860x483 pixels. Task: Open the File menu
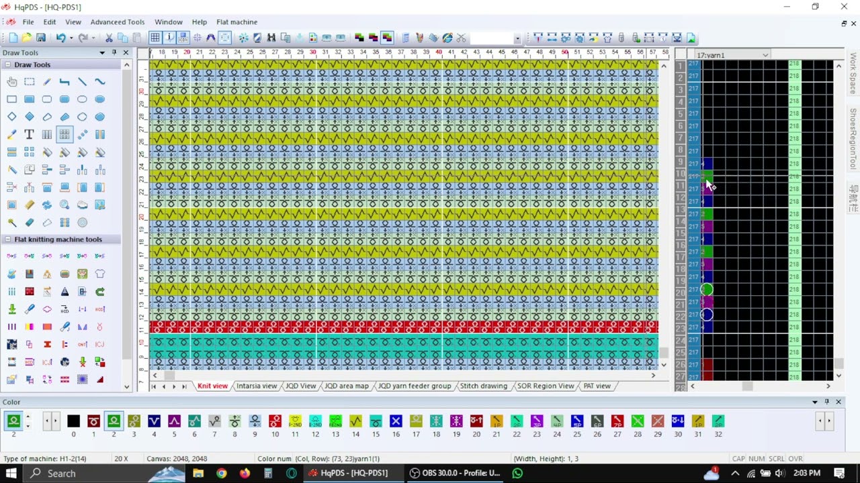tap(28, 22)
